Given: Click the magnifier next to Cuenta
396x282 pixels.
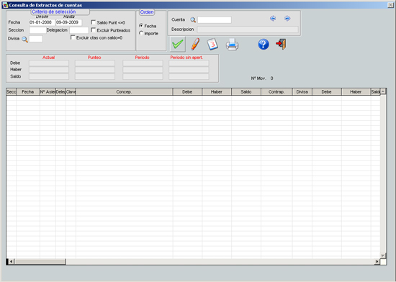Looking at the screenshot, I should [193, 19].
